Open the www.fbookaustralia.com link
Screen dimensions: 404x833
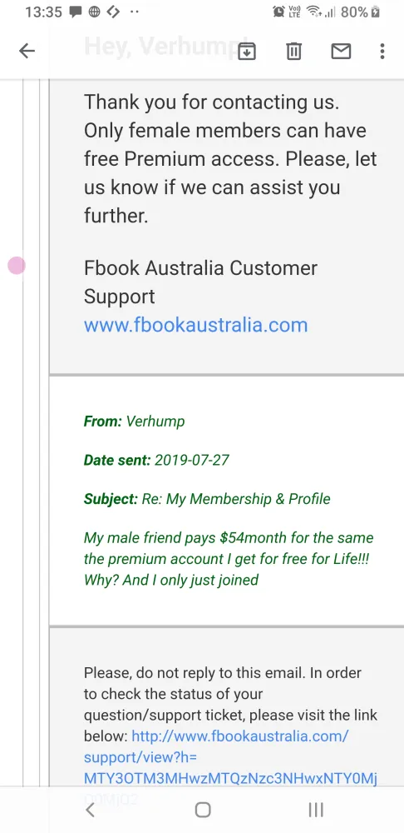(195, 325)
